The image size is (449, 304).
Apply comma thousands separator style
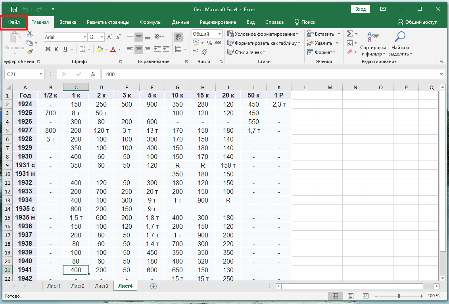[x=218, y=43]
